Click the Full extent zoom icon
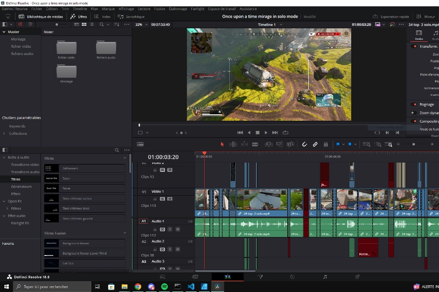The image size is (439, 292). tap(366, 144)
